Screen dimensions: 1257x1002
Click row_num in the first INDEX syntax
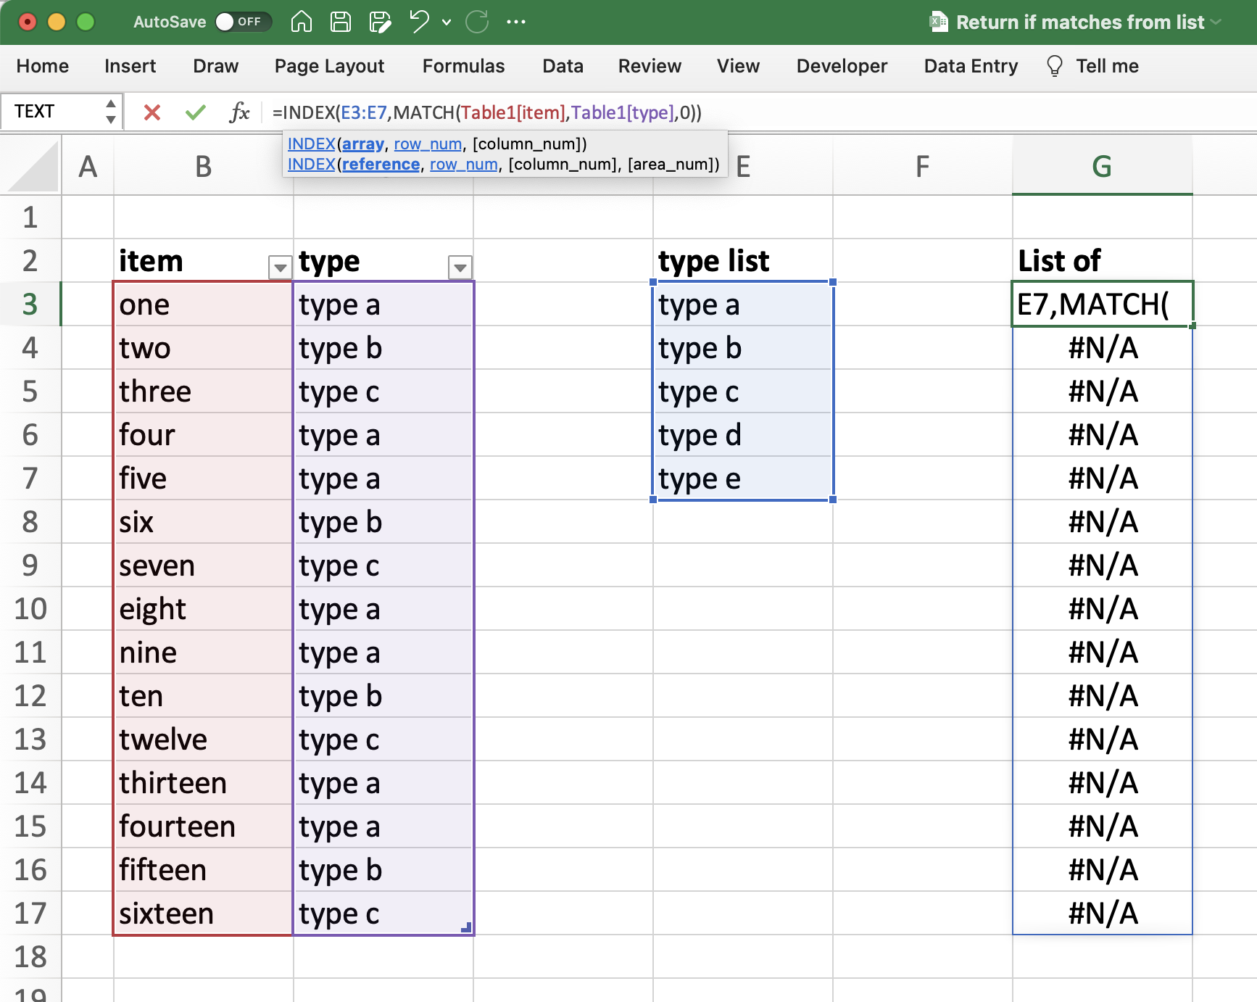point(428,144)
